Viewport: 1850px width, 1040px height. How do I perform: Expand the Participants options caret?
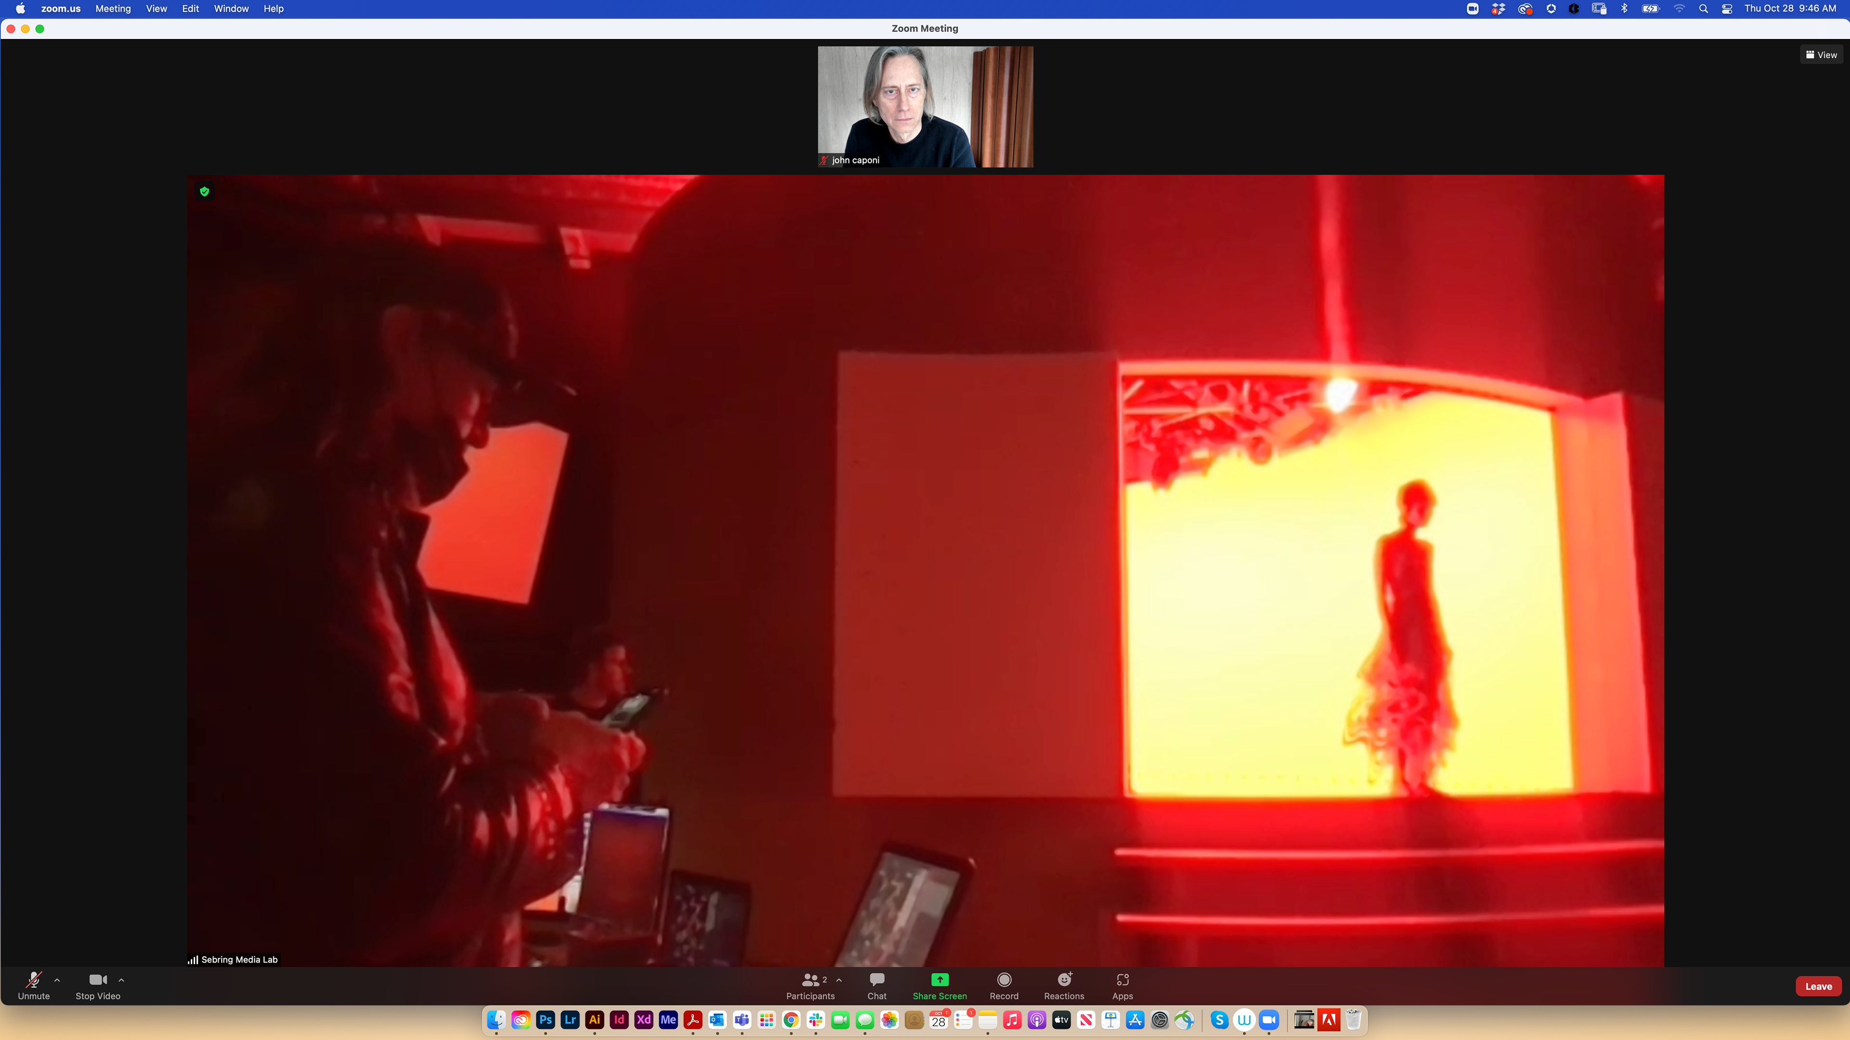[839, 980]
